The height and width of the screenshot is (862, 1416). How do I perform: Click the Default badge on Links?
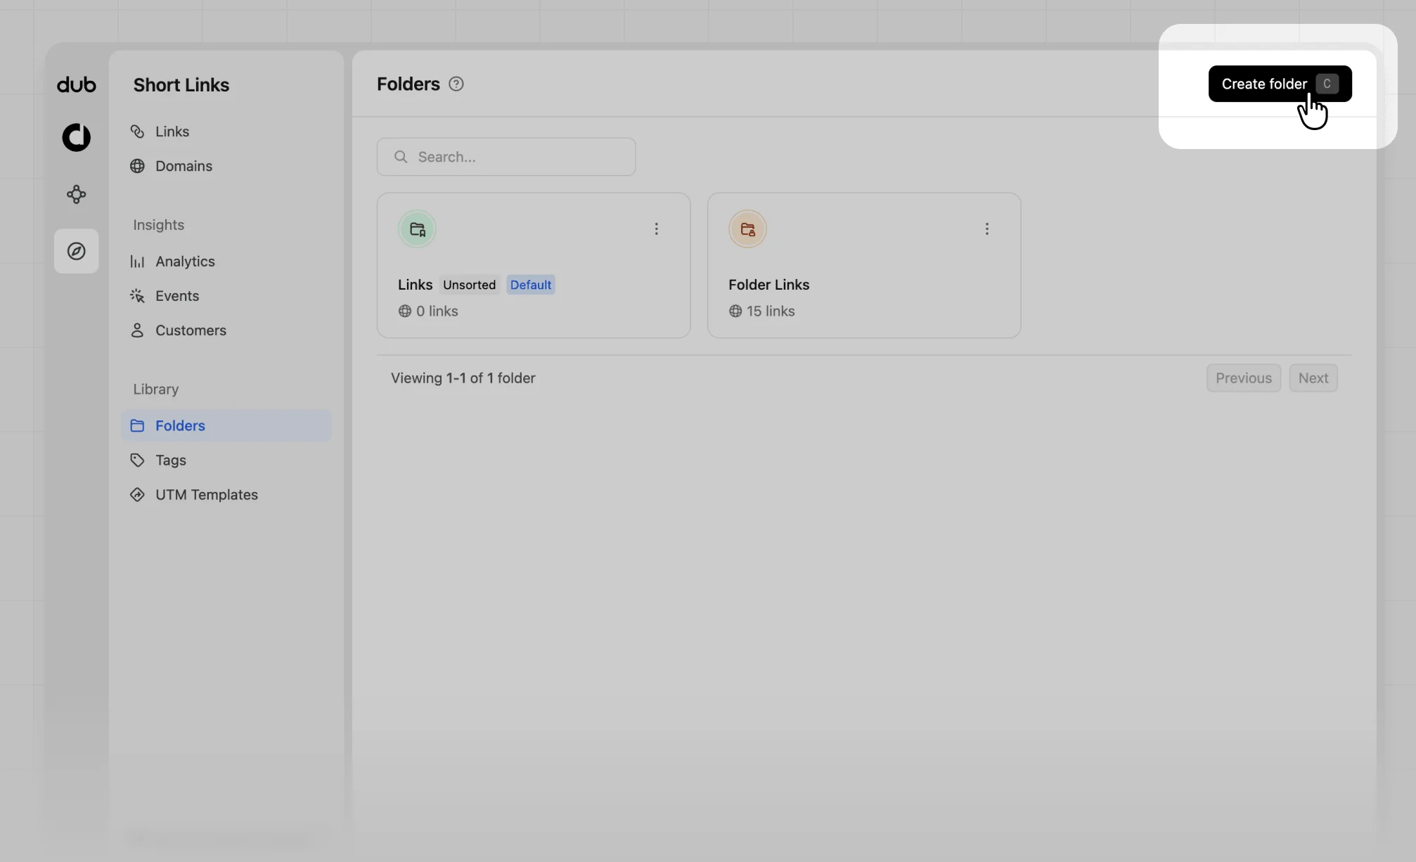point(531,285)
